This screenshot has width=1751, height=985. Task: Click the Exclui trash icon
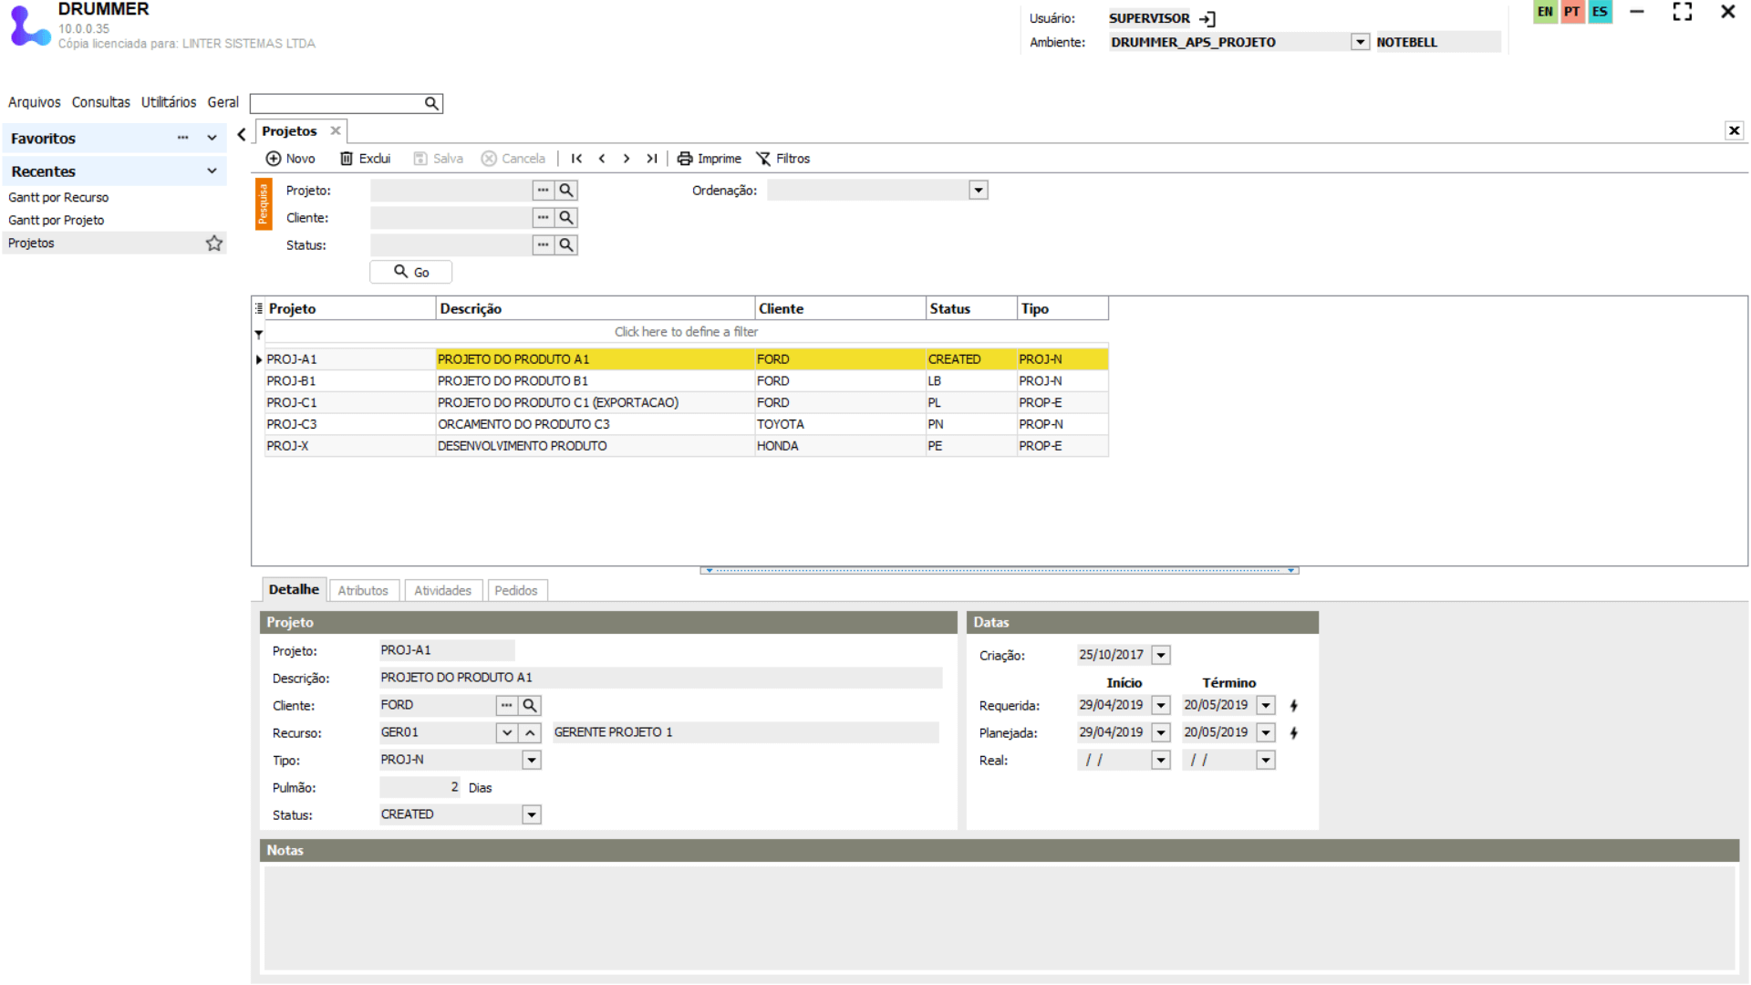coord(347,159)
